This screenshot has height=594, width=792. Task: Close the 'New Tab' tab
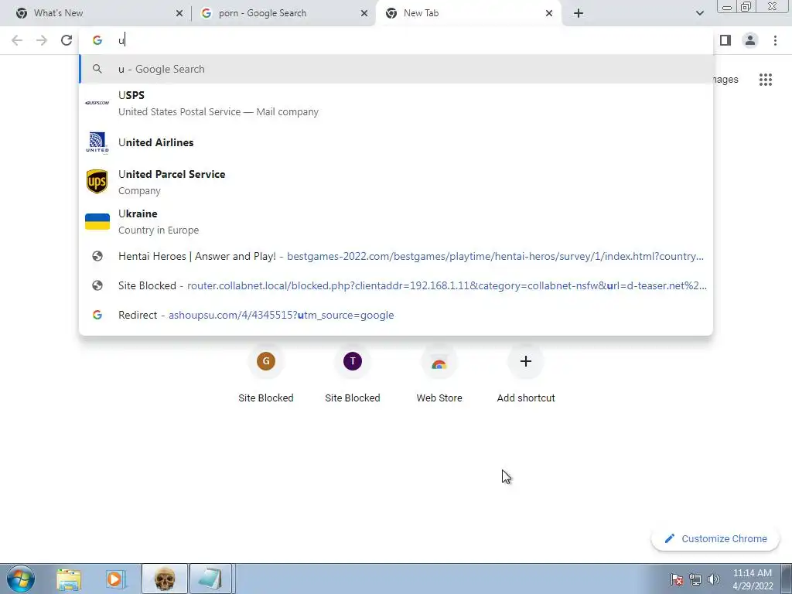click(x=549, y=14)
